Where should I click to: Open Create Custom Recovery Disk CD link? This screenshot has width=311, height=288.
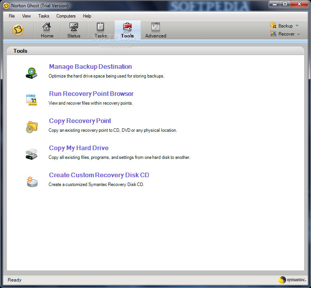(99, 175)
